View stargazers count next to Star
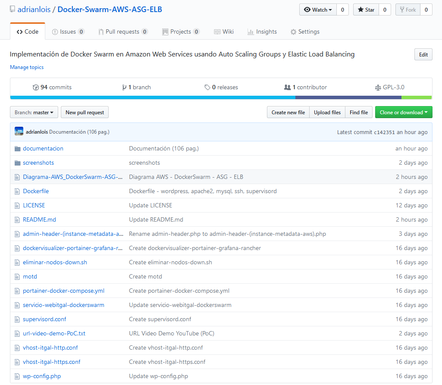Image resolution: width=442 pixels, height=385 pixels. click(x=385, y=9)
